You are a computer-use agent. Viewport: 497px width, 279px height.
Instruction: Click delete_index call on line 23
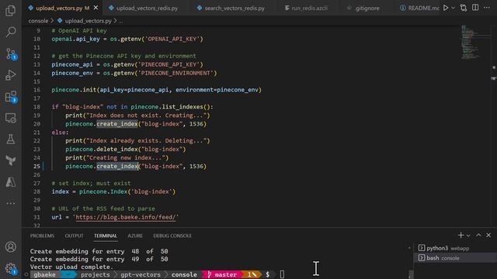117,149
